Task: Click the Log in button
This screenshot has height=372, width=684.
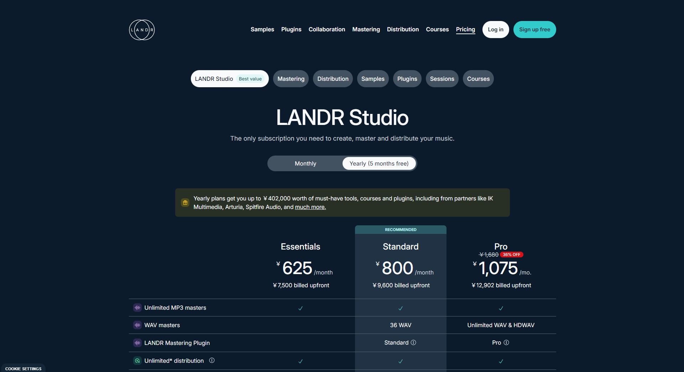Action: (496, 30)
